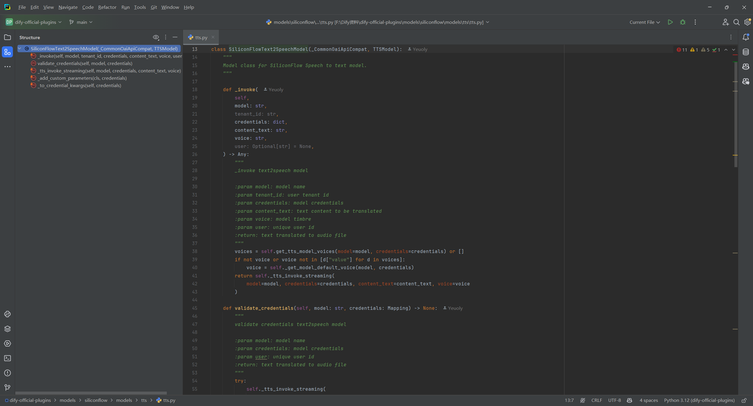The width and height of the screenshot is (753, 406).
Task: Open the Structure tool window icon
Action: (8, 52)
